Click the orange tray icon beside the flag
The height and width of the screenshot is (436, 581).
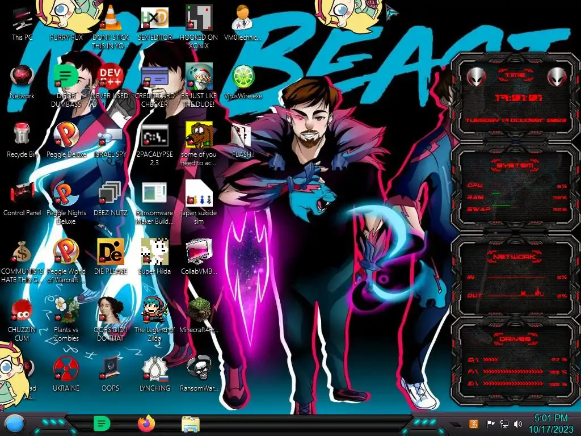pos(474,424)
